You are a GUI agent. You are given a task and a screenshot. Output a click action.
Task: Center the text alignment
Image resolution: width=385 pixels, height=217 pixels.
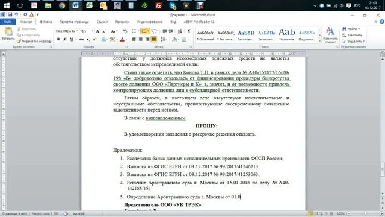[x=140, y=39]
